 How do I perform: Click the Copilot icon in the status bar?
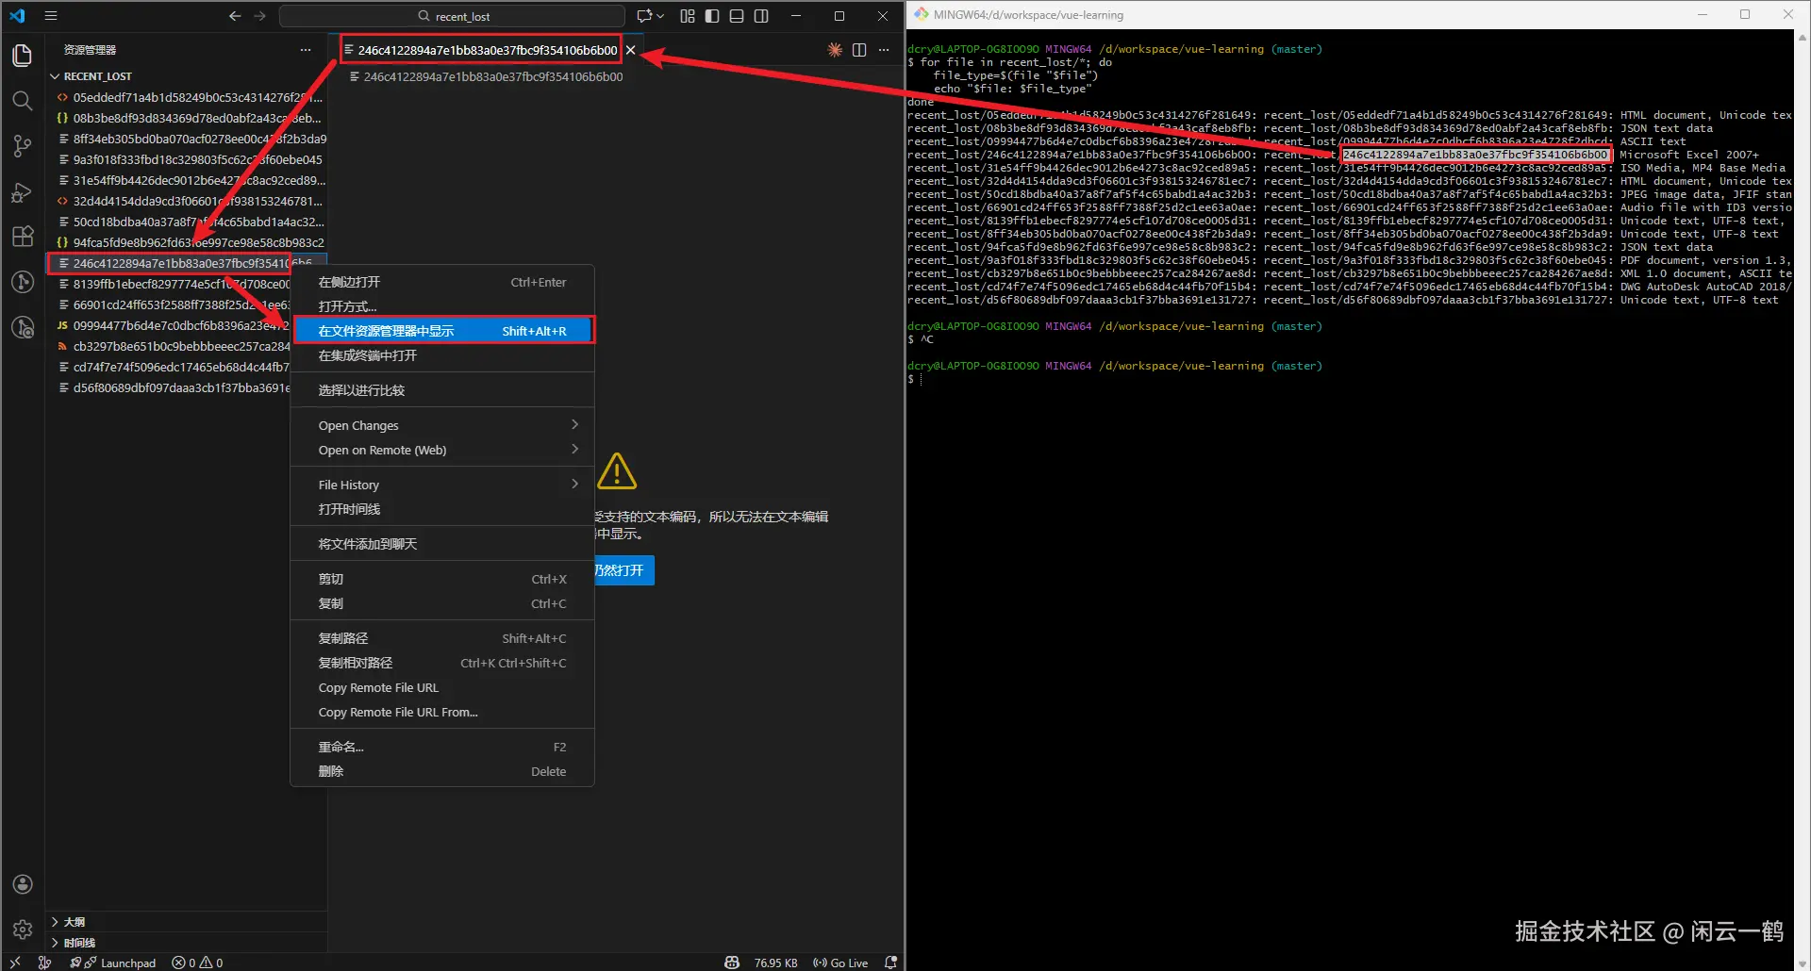coord(732,963)
